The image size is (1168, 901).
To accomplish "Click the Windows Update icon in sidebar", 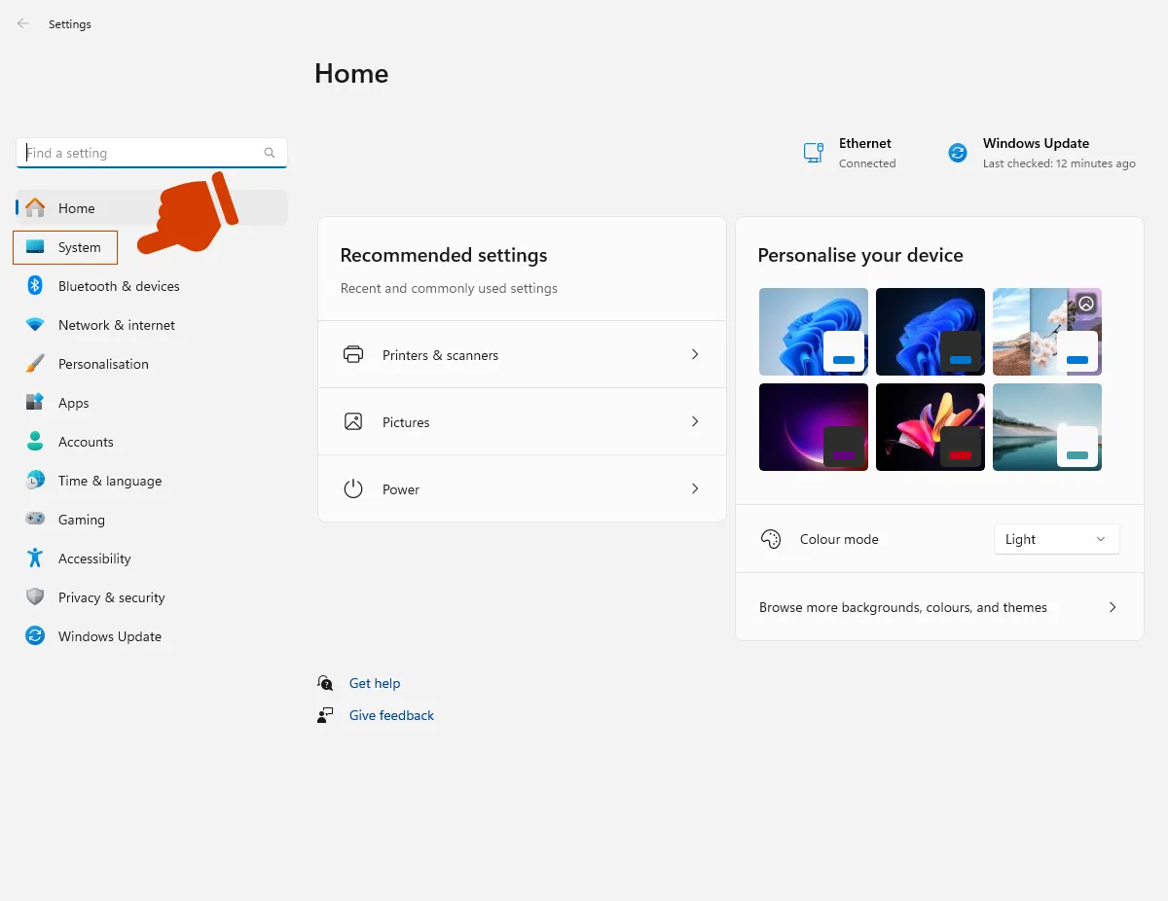I will pyautogui.click(x=35, y=635).
